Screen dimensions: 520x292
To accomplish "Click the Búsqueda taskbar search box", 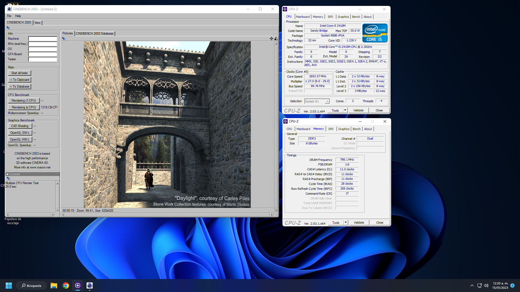I will coord(31,286).
